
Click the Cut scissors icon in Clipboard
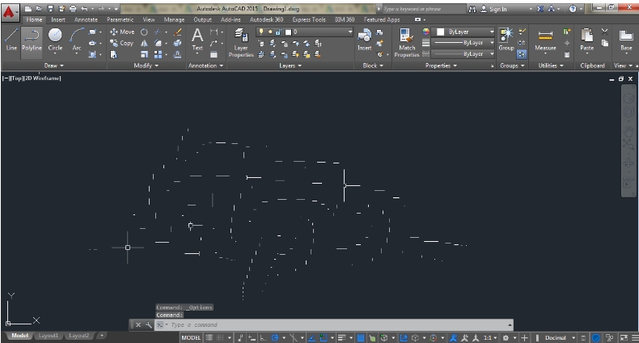(605, 32)
